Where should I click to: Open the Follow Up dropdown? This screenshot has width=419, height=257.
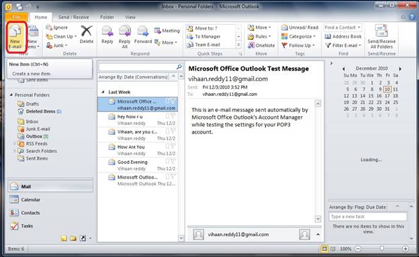click(x=298, y=46)
